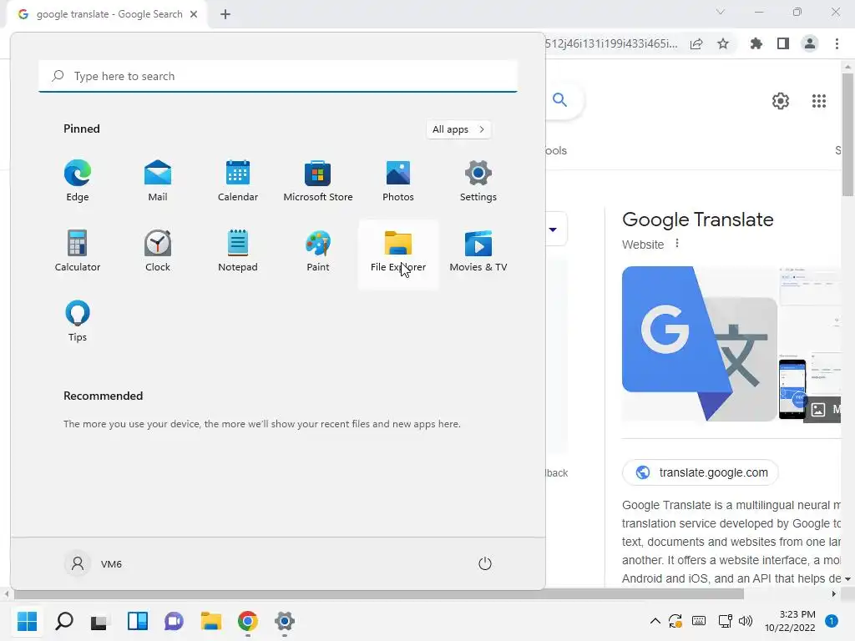Viewport: 855px width, 641px height.
Task: Click the Windows Start button on taskbar
Action: [28, 621]
